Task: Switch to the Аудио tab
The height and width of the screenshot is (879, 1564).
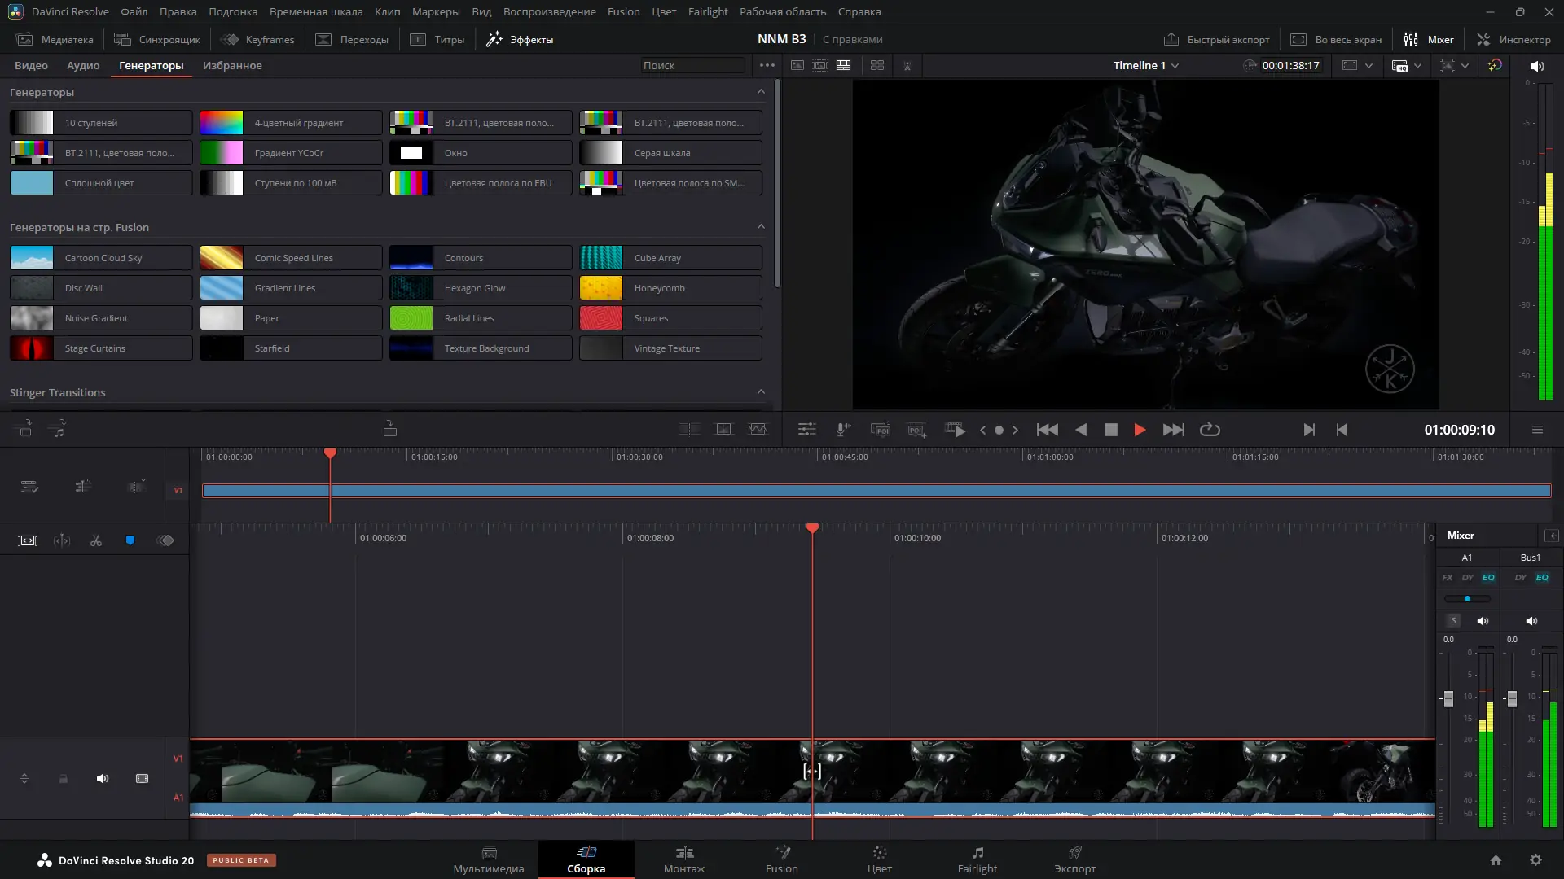Action: click(83, 66)
